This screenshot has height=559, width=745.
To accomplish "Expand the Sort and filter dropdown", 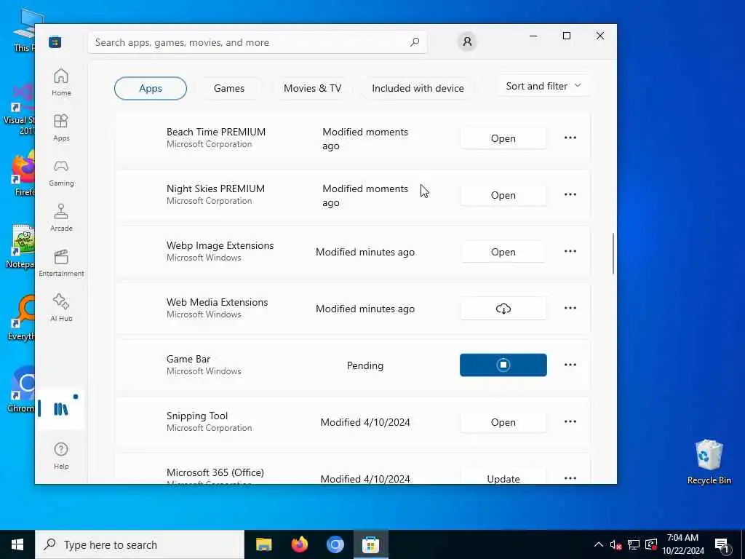I will pos(543,86).
